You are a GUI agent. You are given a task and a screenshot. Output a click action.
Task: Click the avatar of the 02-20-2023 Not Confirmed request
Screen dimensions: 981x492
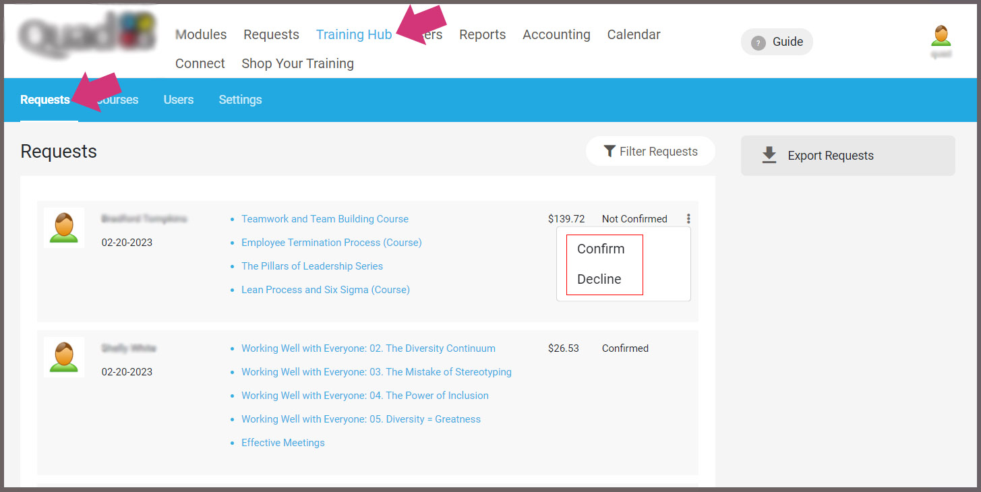pyautogui.click(x=64, y=227)
